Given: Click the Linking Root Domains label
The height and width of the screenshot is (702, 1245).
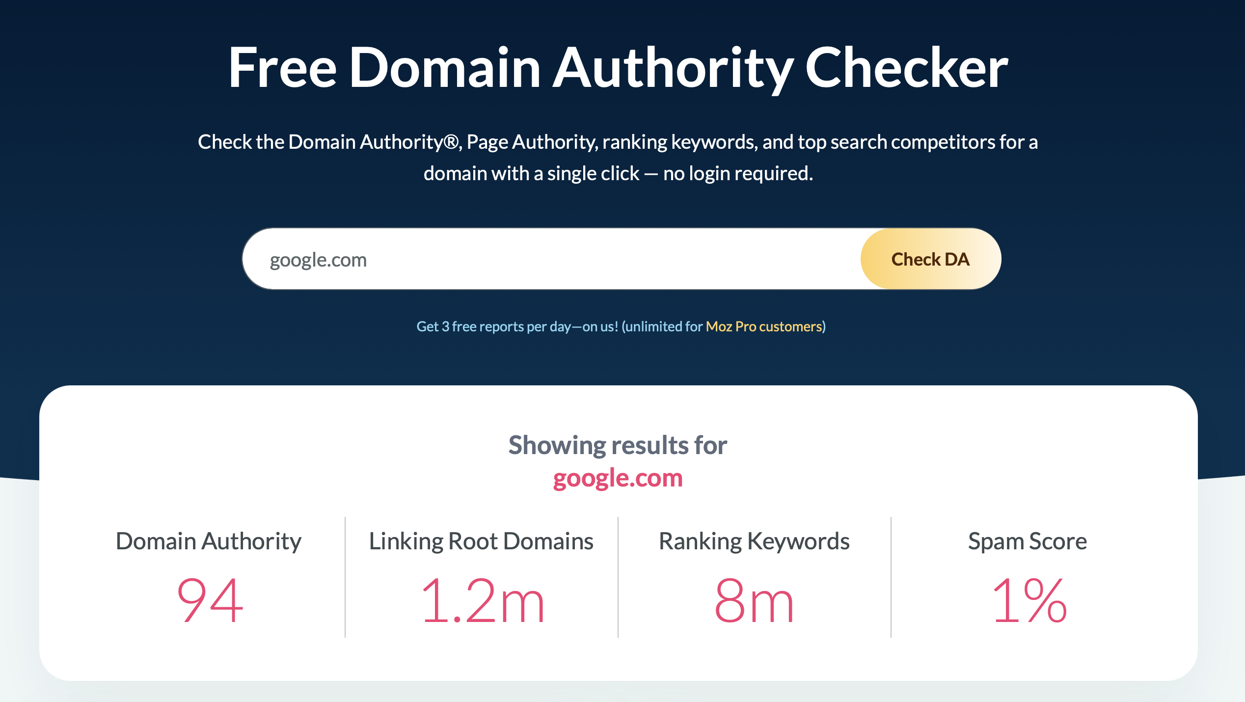Looking at the screenshot, I should click(x=481, y=541).
